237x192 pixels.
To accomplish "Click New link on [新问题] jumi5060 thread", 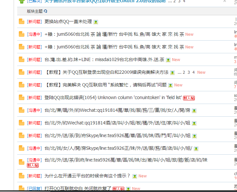I will click(x=189, y=47).
